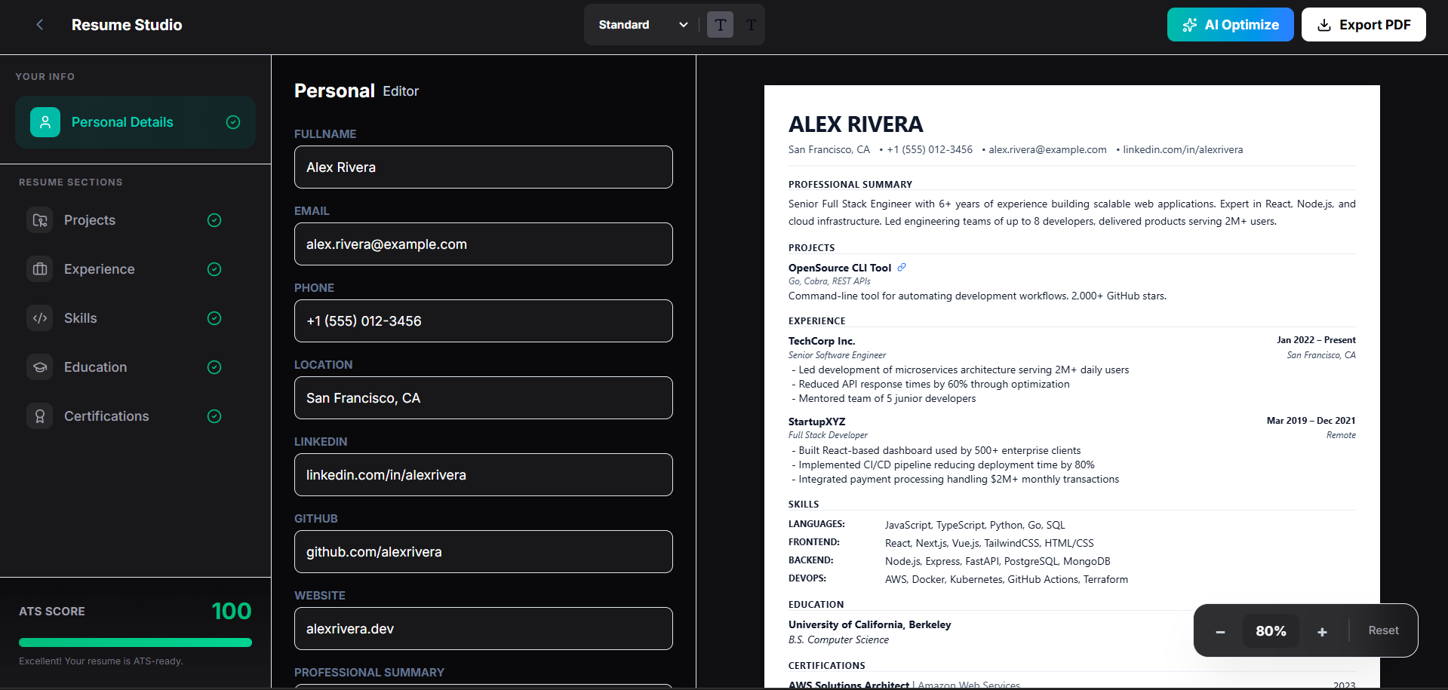Screen dimensions: 1448x690
Task: Open the Standard template dropdown
Action: pyautogui.click(x=643, y=25)
